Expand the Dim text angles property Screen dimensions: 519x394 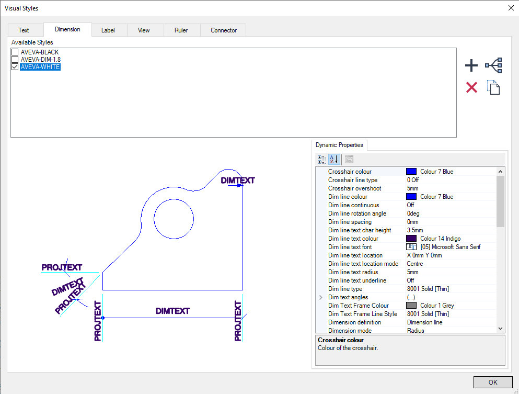point(320,297)
